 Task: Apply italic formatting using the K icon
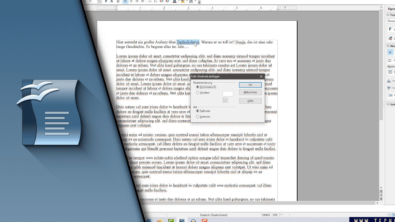point(111,1)
